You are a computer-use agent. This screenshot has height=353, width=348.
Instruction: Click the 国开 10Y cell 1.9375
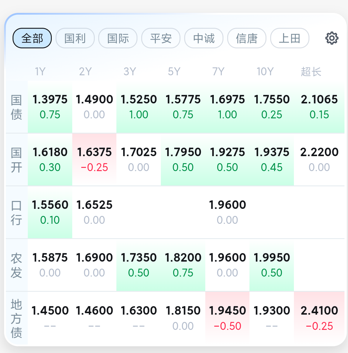pyautogui.click(x=272, y=160)
